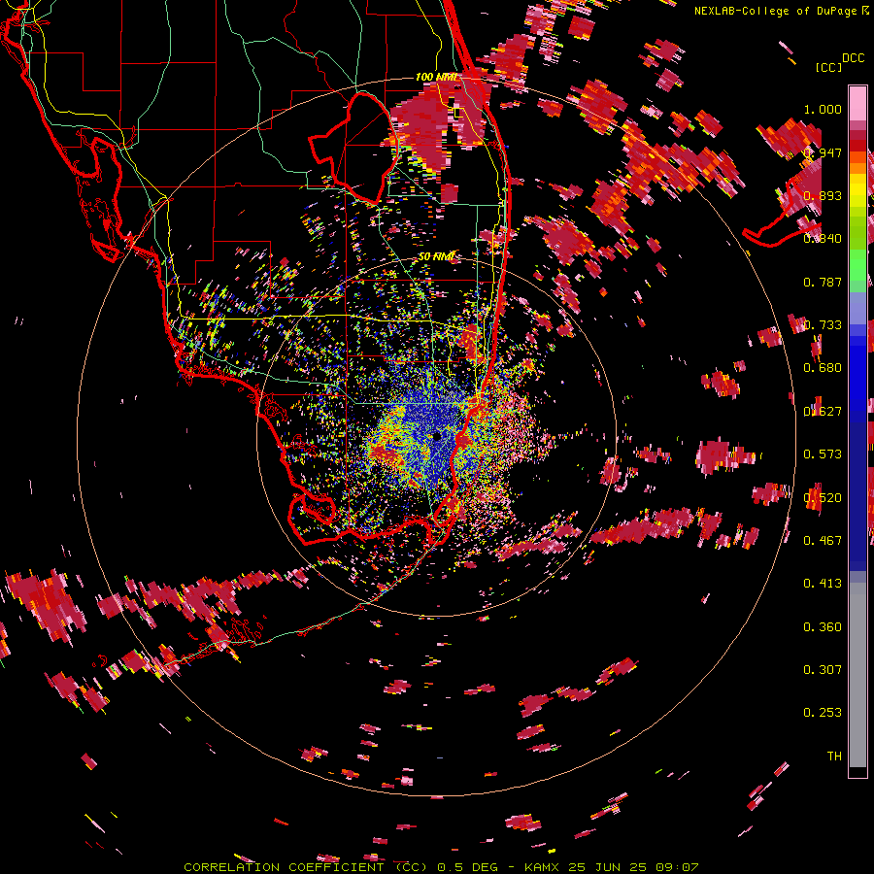Click the 100 NMI range ring label
This screenshot has height=874, width=874.
pyautogui.click(x=436, y=77)
